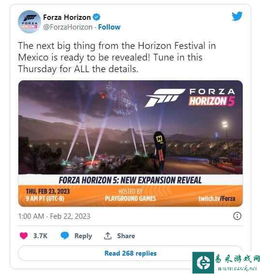Click the Twitter bird logo
The image size is (261, 274).
237,16
